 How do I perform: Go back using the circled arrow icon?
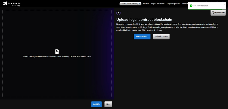[x=118, y=13]
